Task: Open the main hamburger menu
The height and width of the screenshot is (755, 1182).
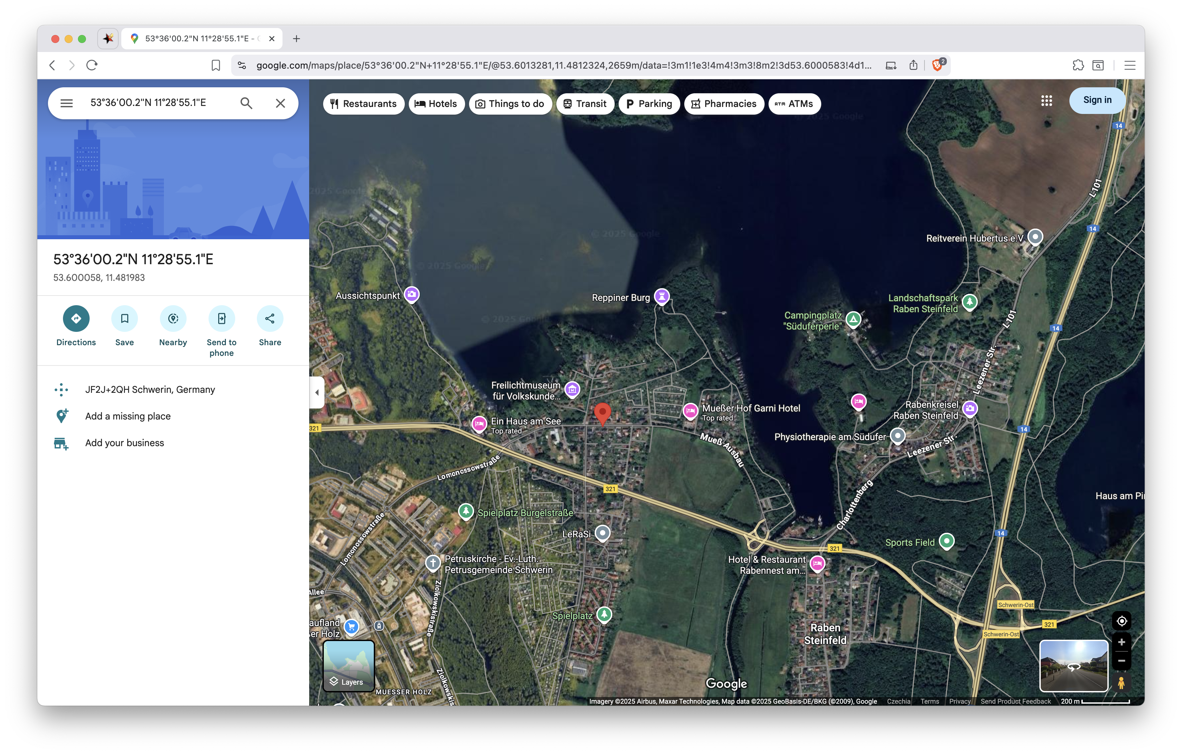Action: point(66,103)
